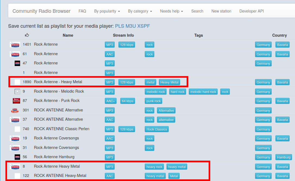Viewport: 295px width, 181px height.
Task: Choose the melodic hard rock tag
Action: tap(203, 92)
